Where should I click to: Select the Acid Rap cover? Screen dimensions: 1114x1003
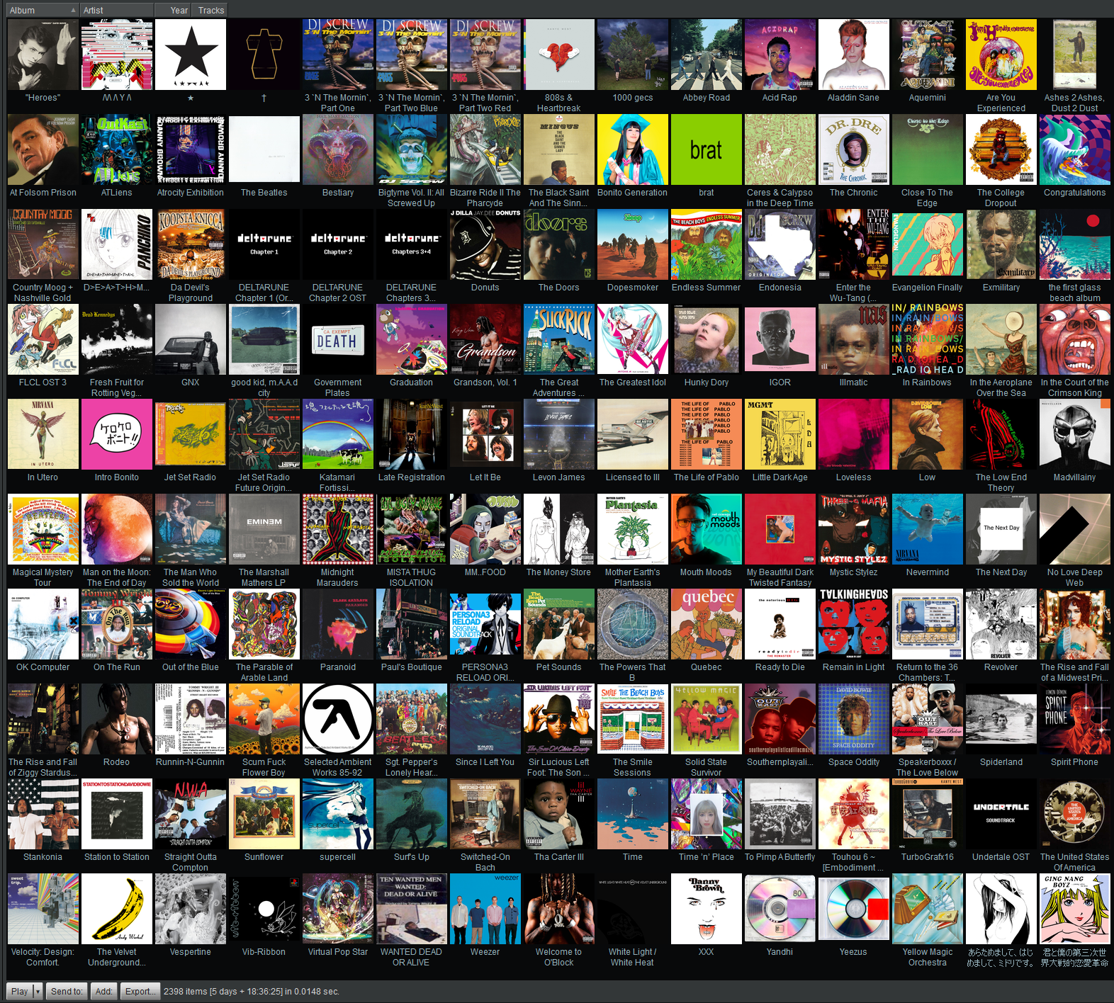(x=780, y=55)
